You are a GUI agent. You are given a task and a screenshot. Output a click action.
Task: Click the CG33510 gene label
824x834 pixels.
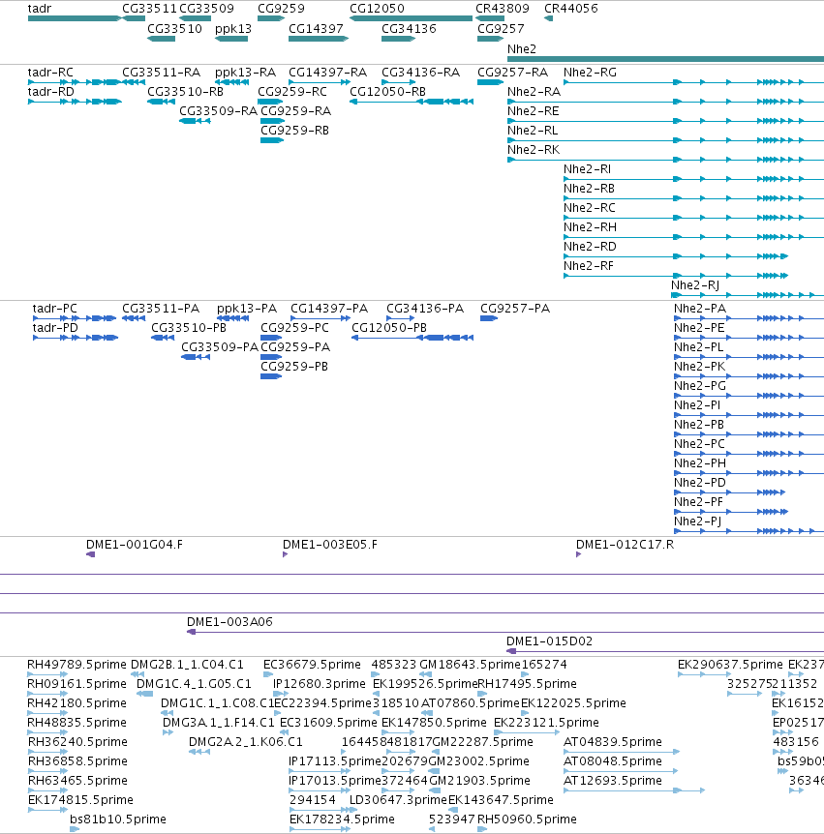coord(174,29)
